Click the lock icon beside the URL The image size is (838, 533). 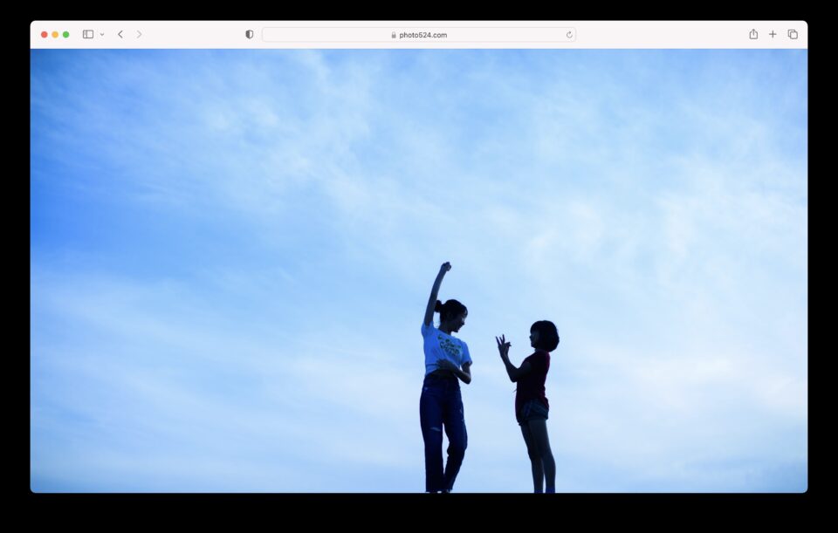point(394,35)
